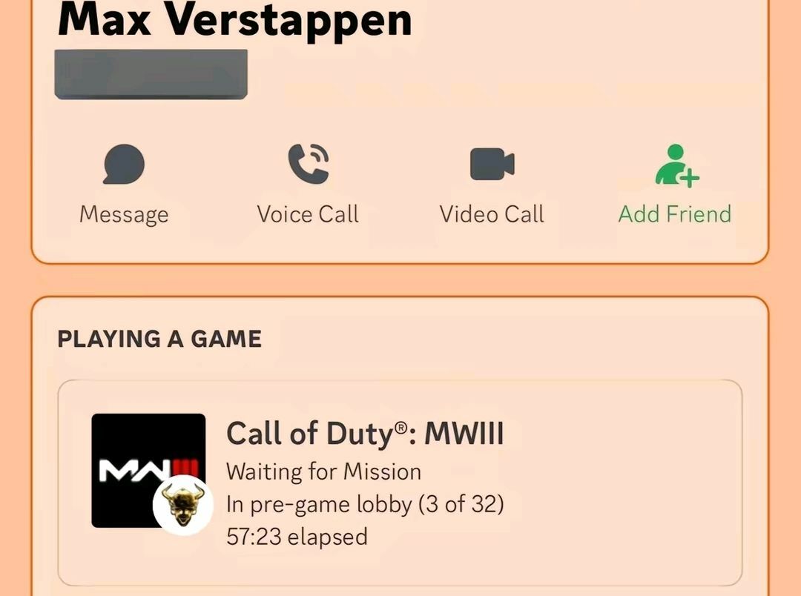This screenshot has height=596, width=801.
Task: Click the Add Friend green text
Action: pos(675,214)
